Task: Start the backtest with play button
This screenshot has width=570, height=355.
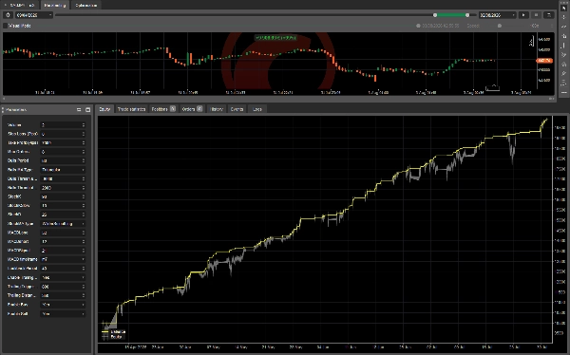Action: click(x=523, y=15)
